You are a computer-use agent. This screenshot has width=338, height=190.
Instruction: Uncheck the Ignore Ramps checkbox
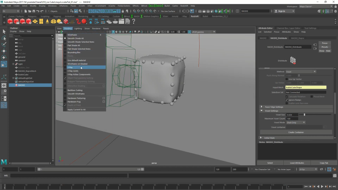tap(287, 100)
